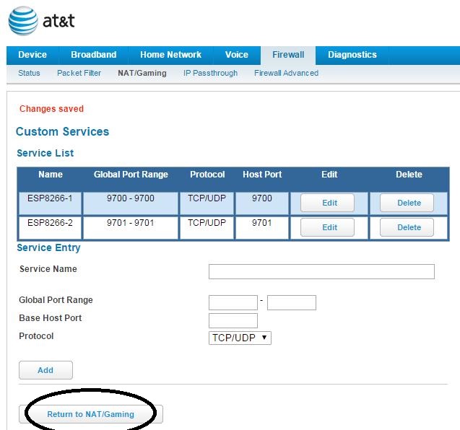Delete the ESP8266-2 service
The height and width of the screenshot is (430, 460).
tap(407, 227)
